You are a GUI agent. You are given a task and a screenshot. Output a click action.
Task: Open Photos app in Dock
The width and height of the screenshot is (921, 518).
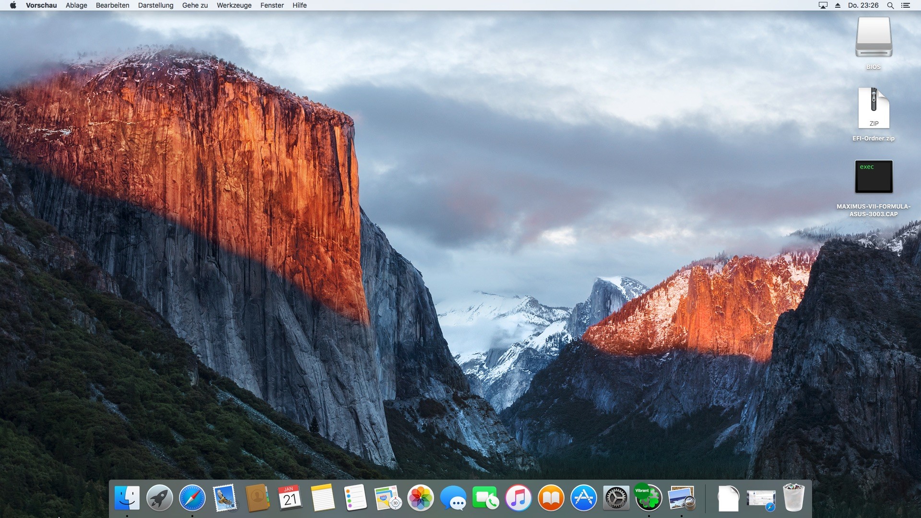click(421, 498)
